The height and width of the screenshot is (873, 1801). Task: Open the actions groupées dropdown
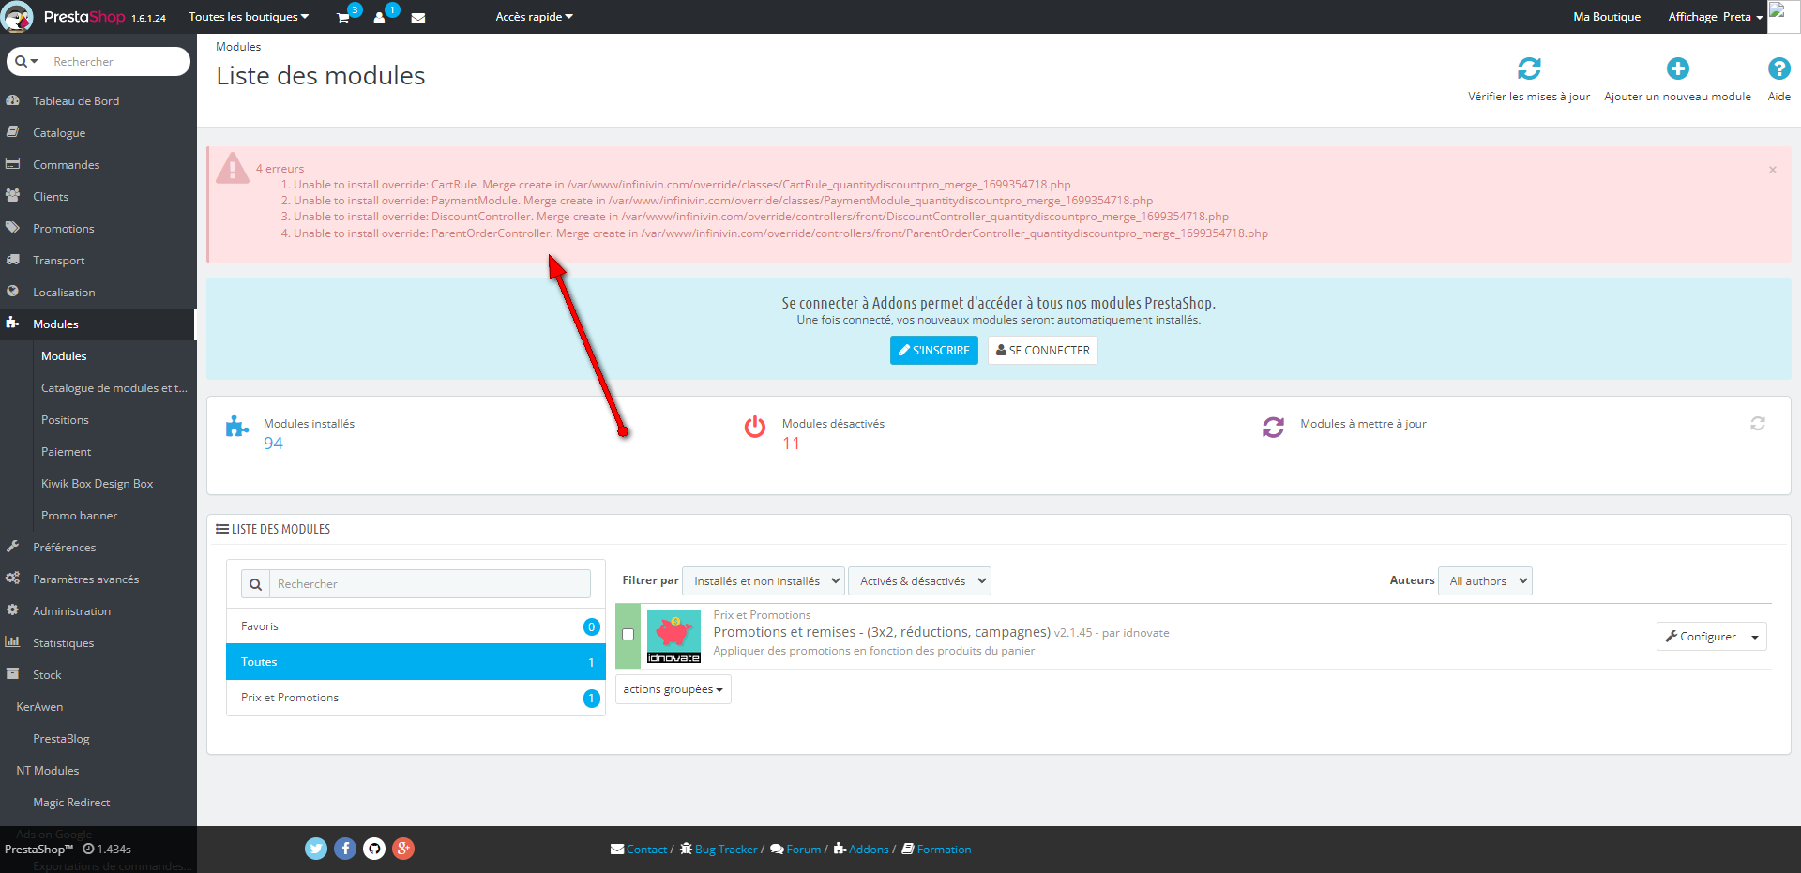pos(673,689)
